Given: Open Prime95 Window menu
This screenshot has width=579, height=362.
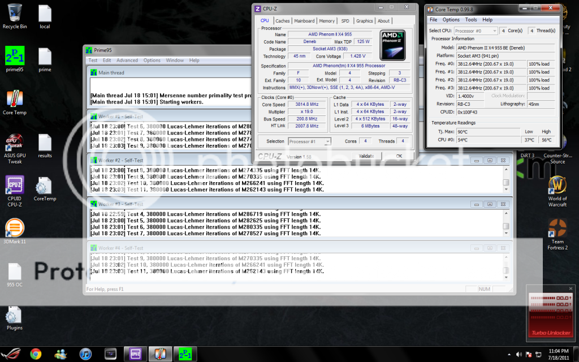Looking at the screenshot, I should pos(175,60).
